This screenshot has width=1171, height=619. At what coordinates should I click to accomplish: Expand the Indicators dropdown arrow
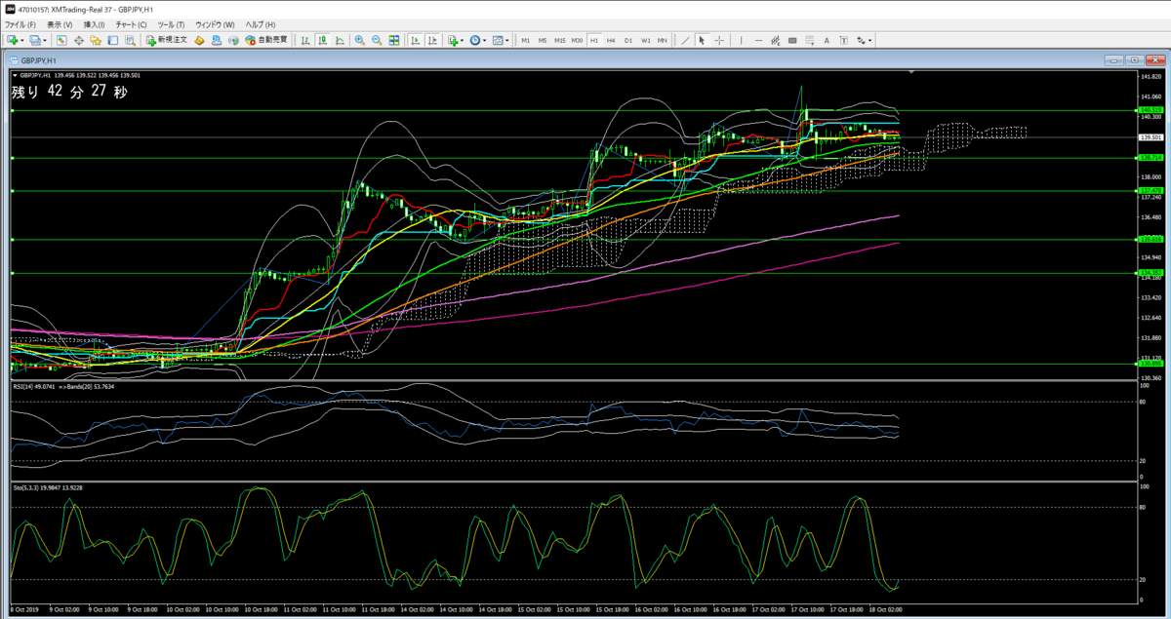[462, 40]
